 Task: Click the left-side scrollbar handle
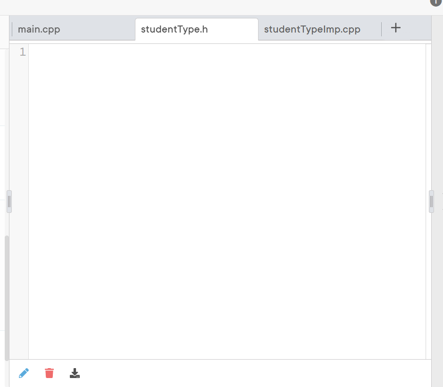pyautogui.click(x=8, y=202)
